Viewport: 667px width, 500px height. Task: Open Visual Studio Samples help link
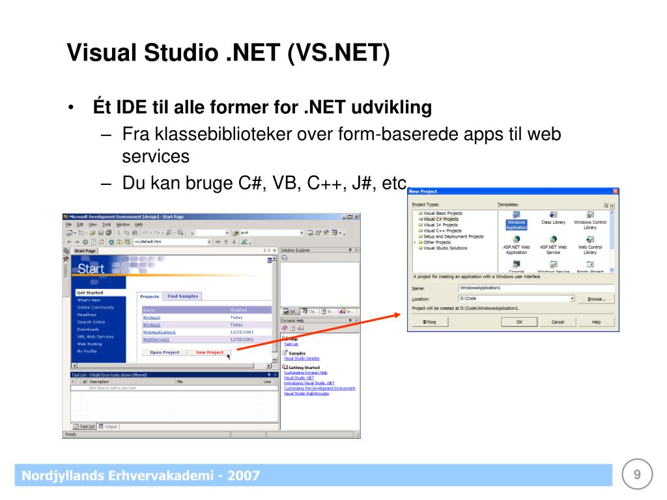302,359
